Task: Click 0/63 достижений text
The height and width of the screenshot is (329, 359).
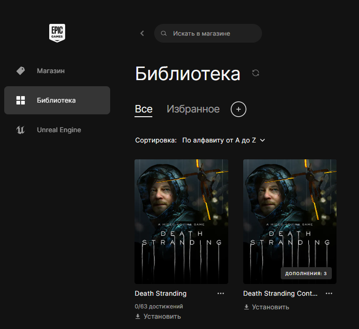Action: click(159, 307)
